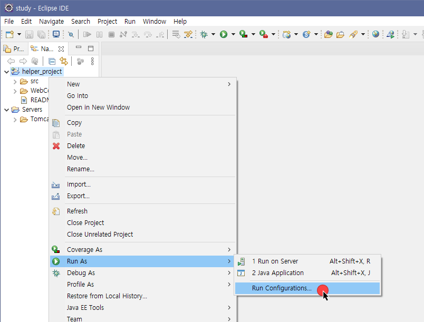Image resolution: width=424 pixels, height=322 pixels.
Task: Click the Terminate stop toolbar icon
Action: (111, 34)
